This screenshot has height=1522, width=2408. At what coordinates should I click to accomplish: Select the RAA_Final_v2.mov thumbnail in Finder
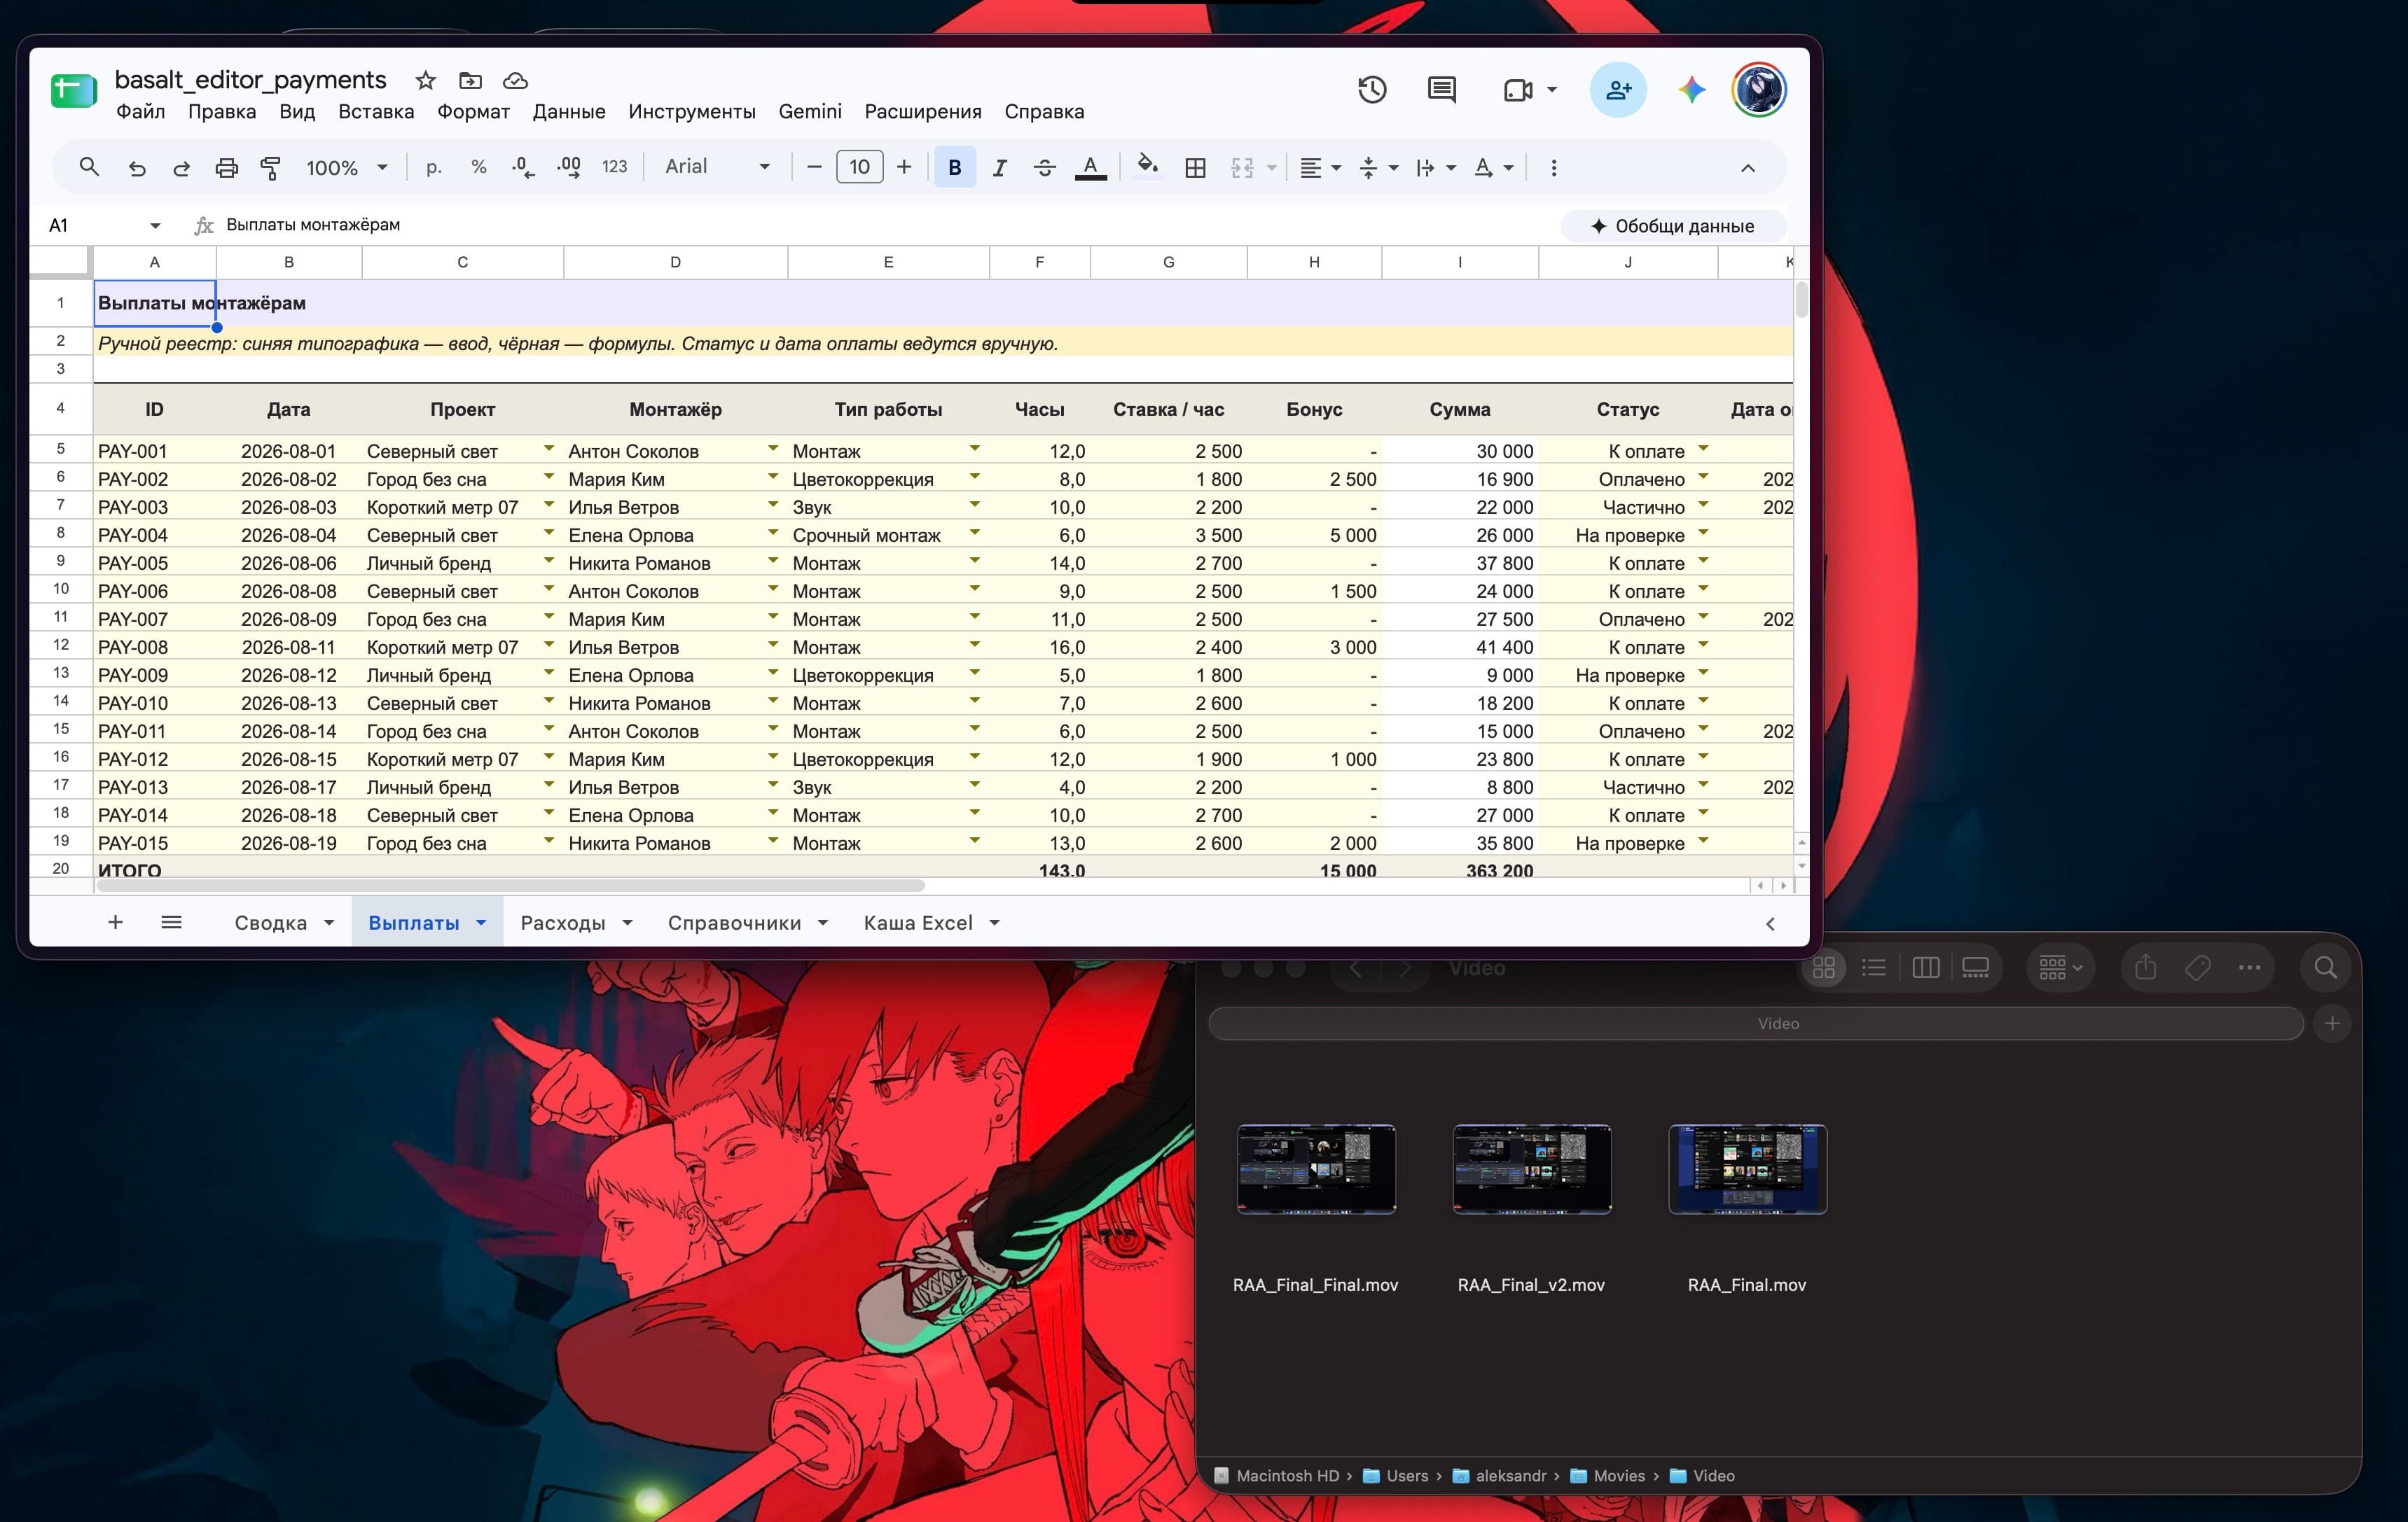[1532, 1168]
